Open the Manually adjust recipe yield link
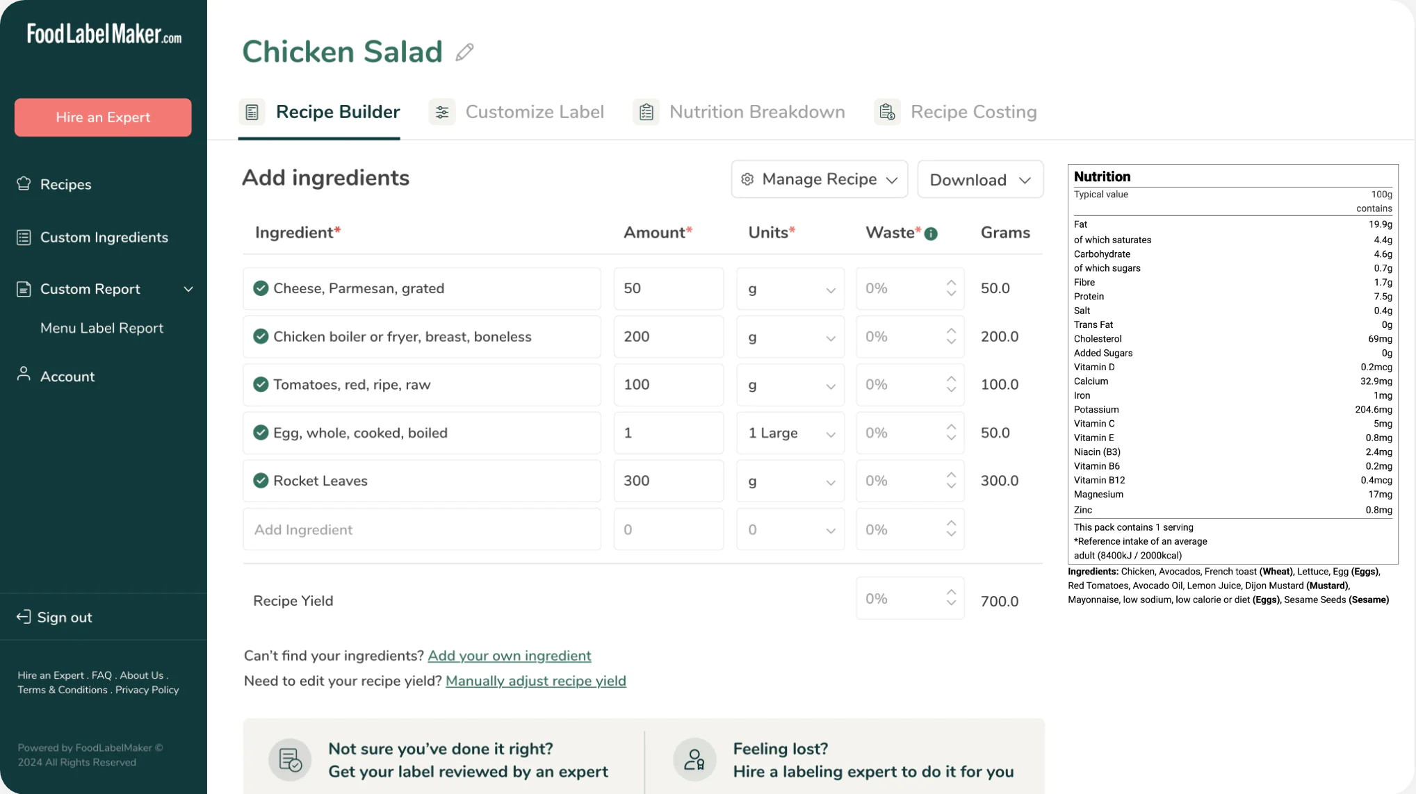This screenshot has height=794, width=1416. coord(535,681)
